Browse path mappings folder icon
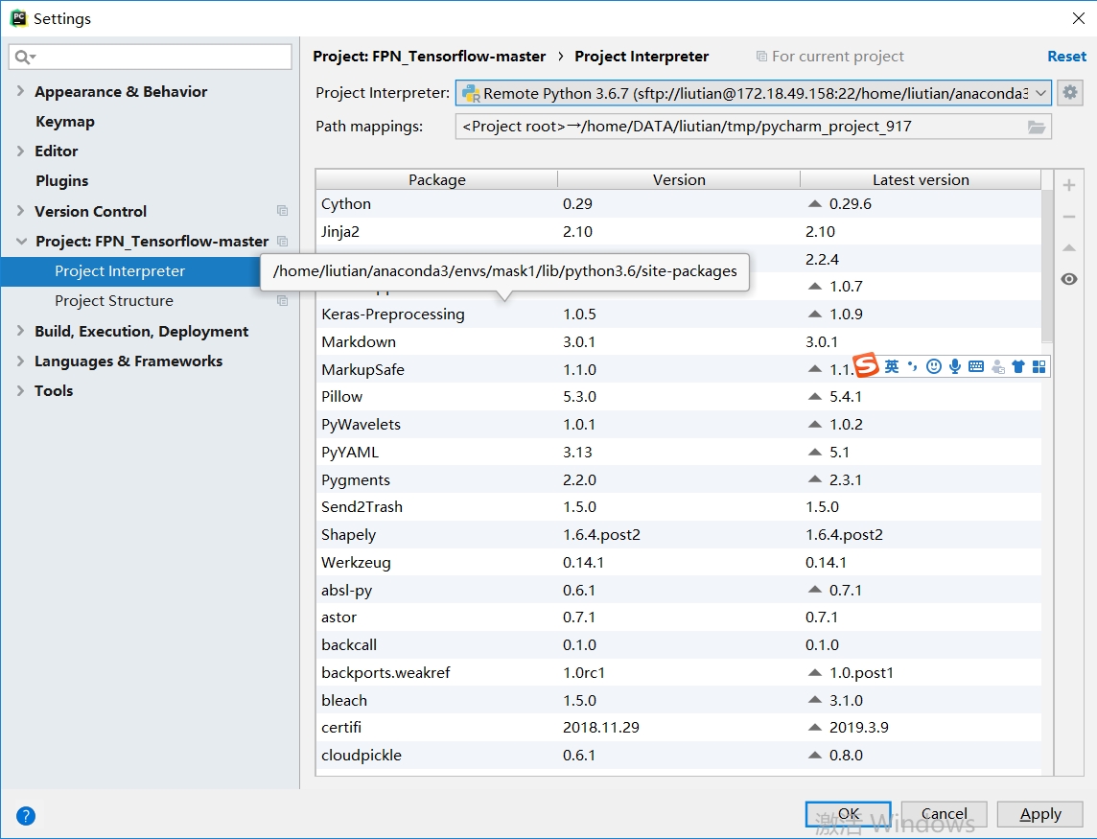This screenshot has width=1097, height=839. (x=1037, y=127)
